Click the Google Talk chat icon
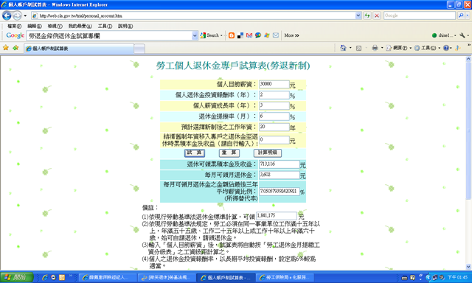This screenshot has height=283, width=472. 258,35
